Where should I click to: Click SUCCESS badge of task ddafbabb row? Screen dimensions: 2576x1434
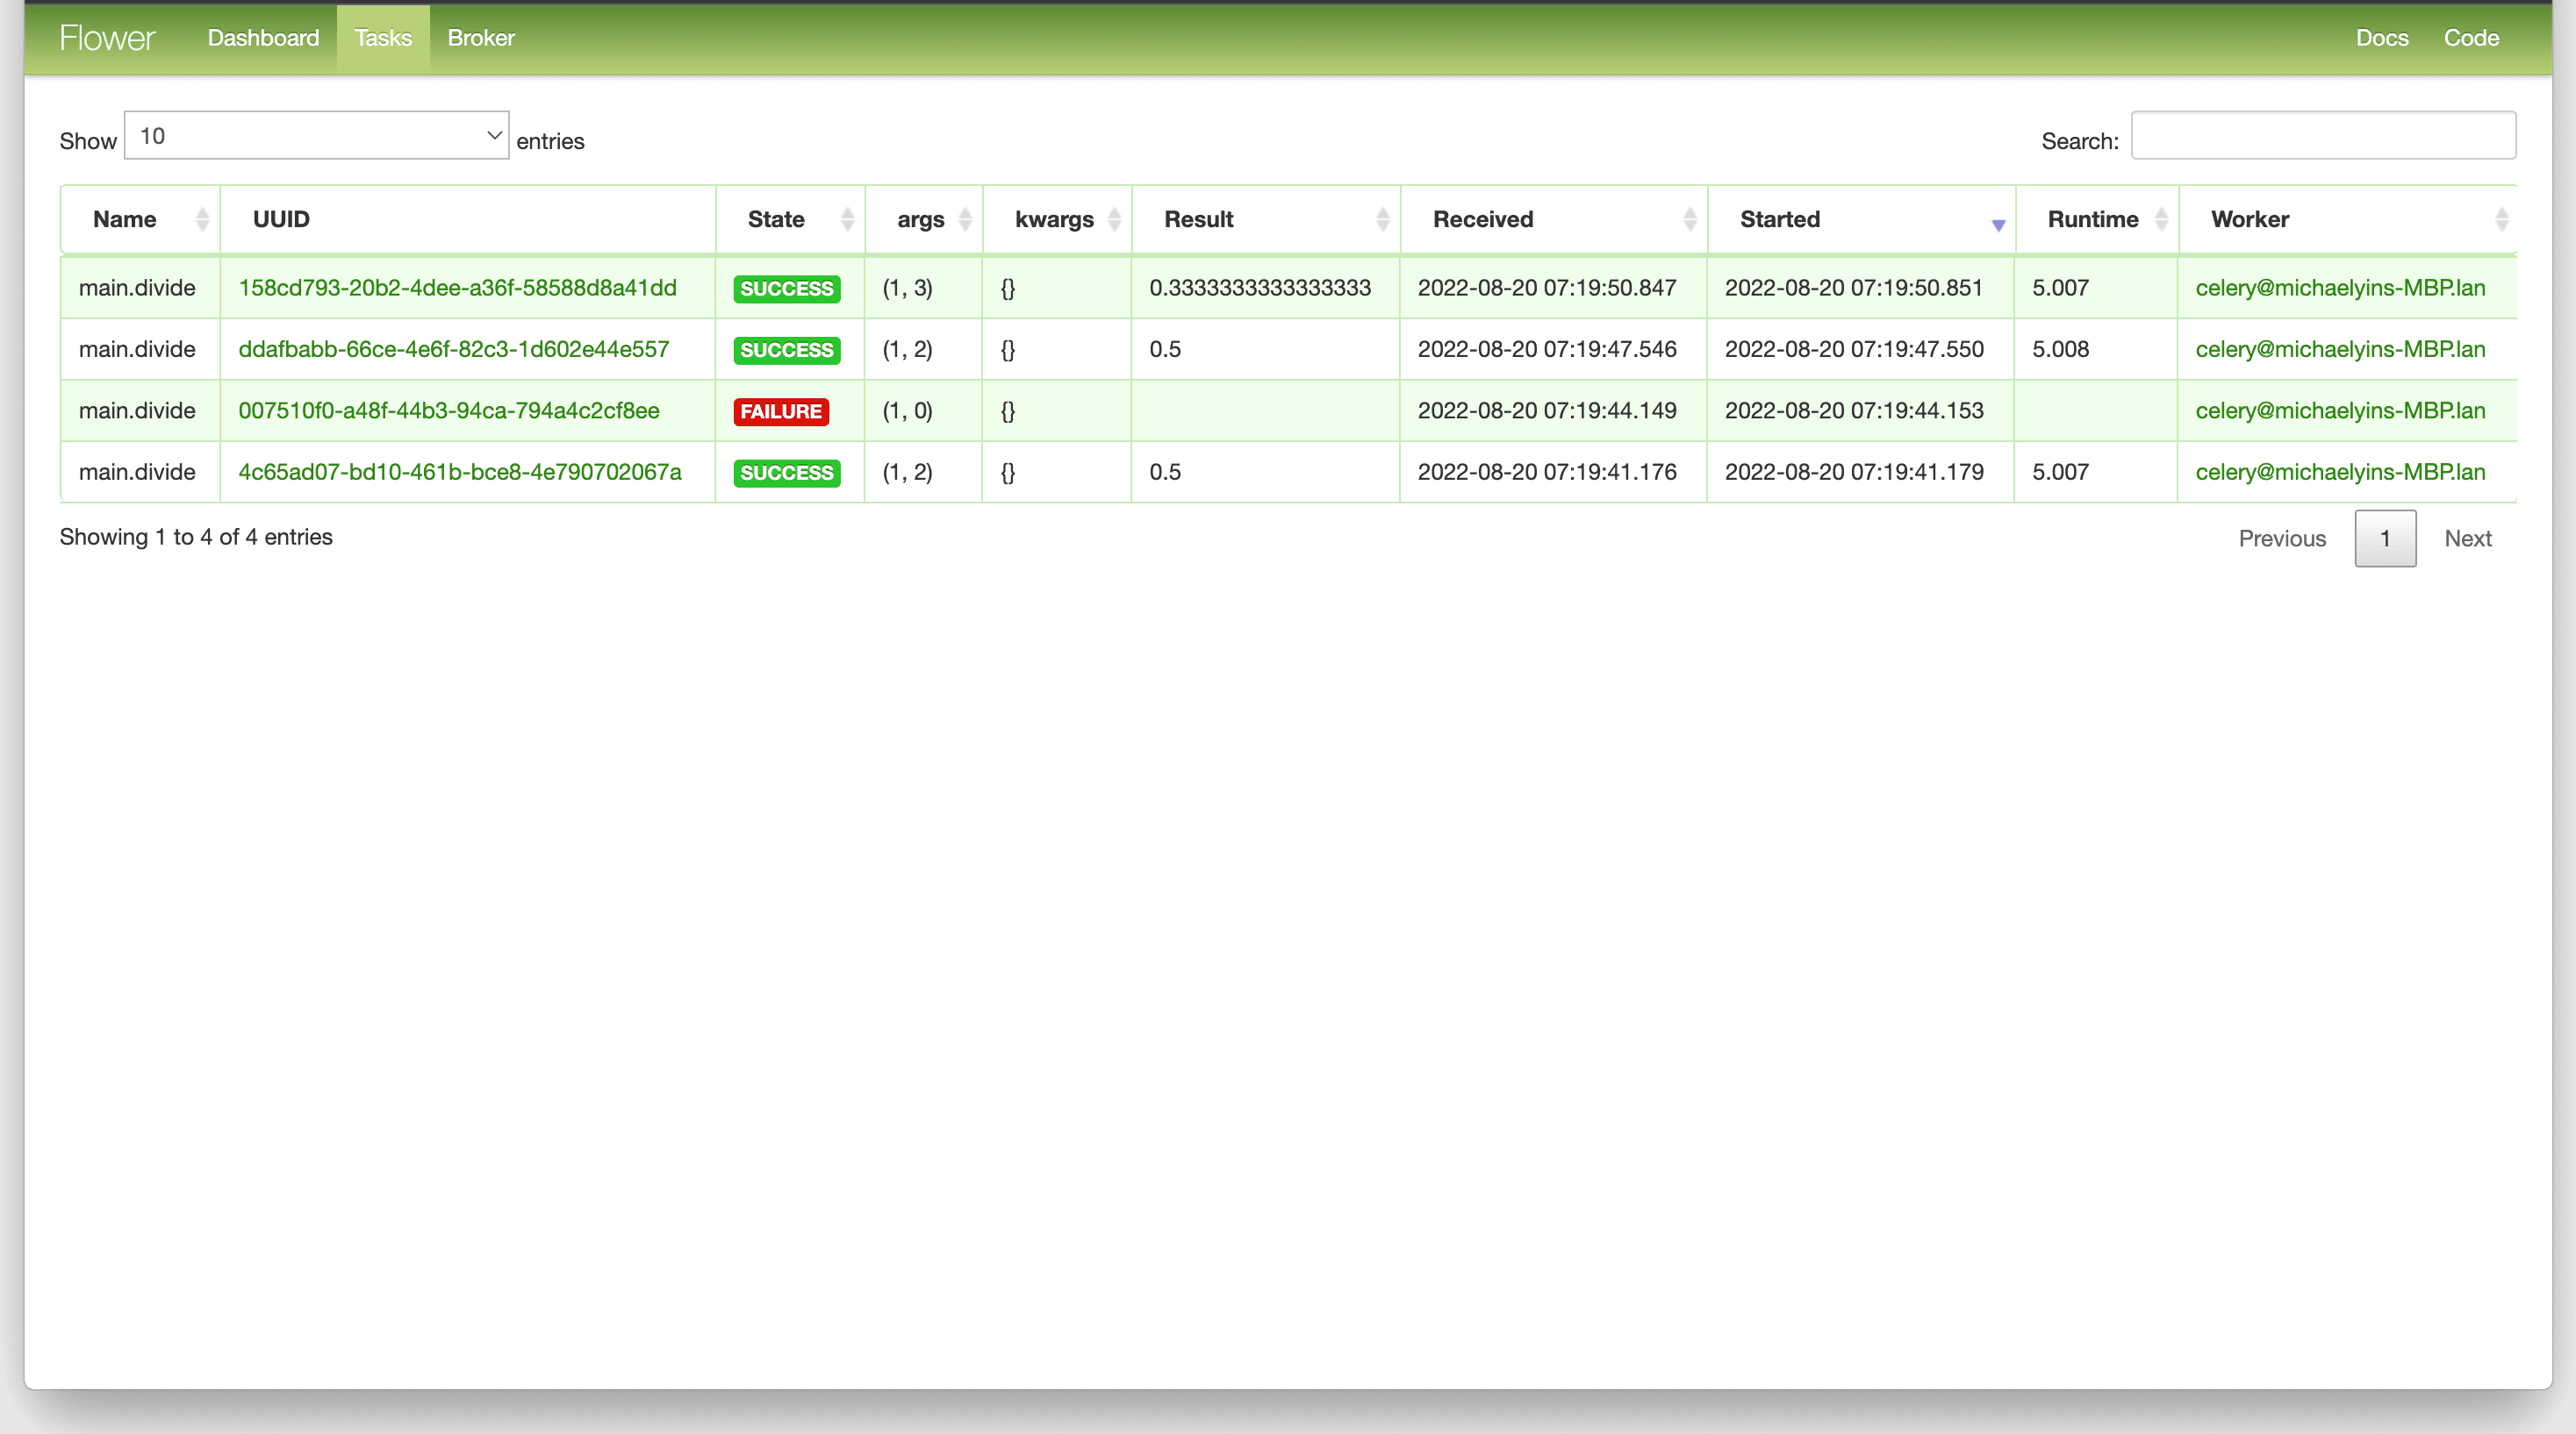tap(787, 350)
